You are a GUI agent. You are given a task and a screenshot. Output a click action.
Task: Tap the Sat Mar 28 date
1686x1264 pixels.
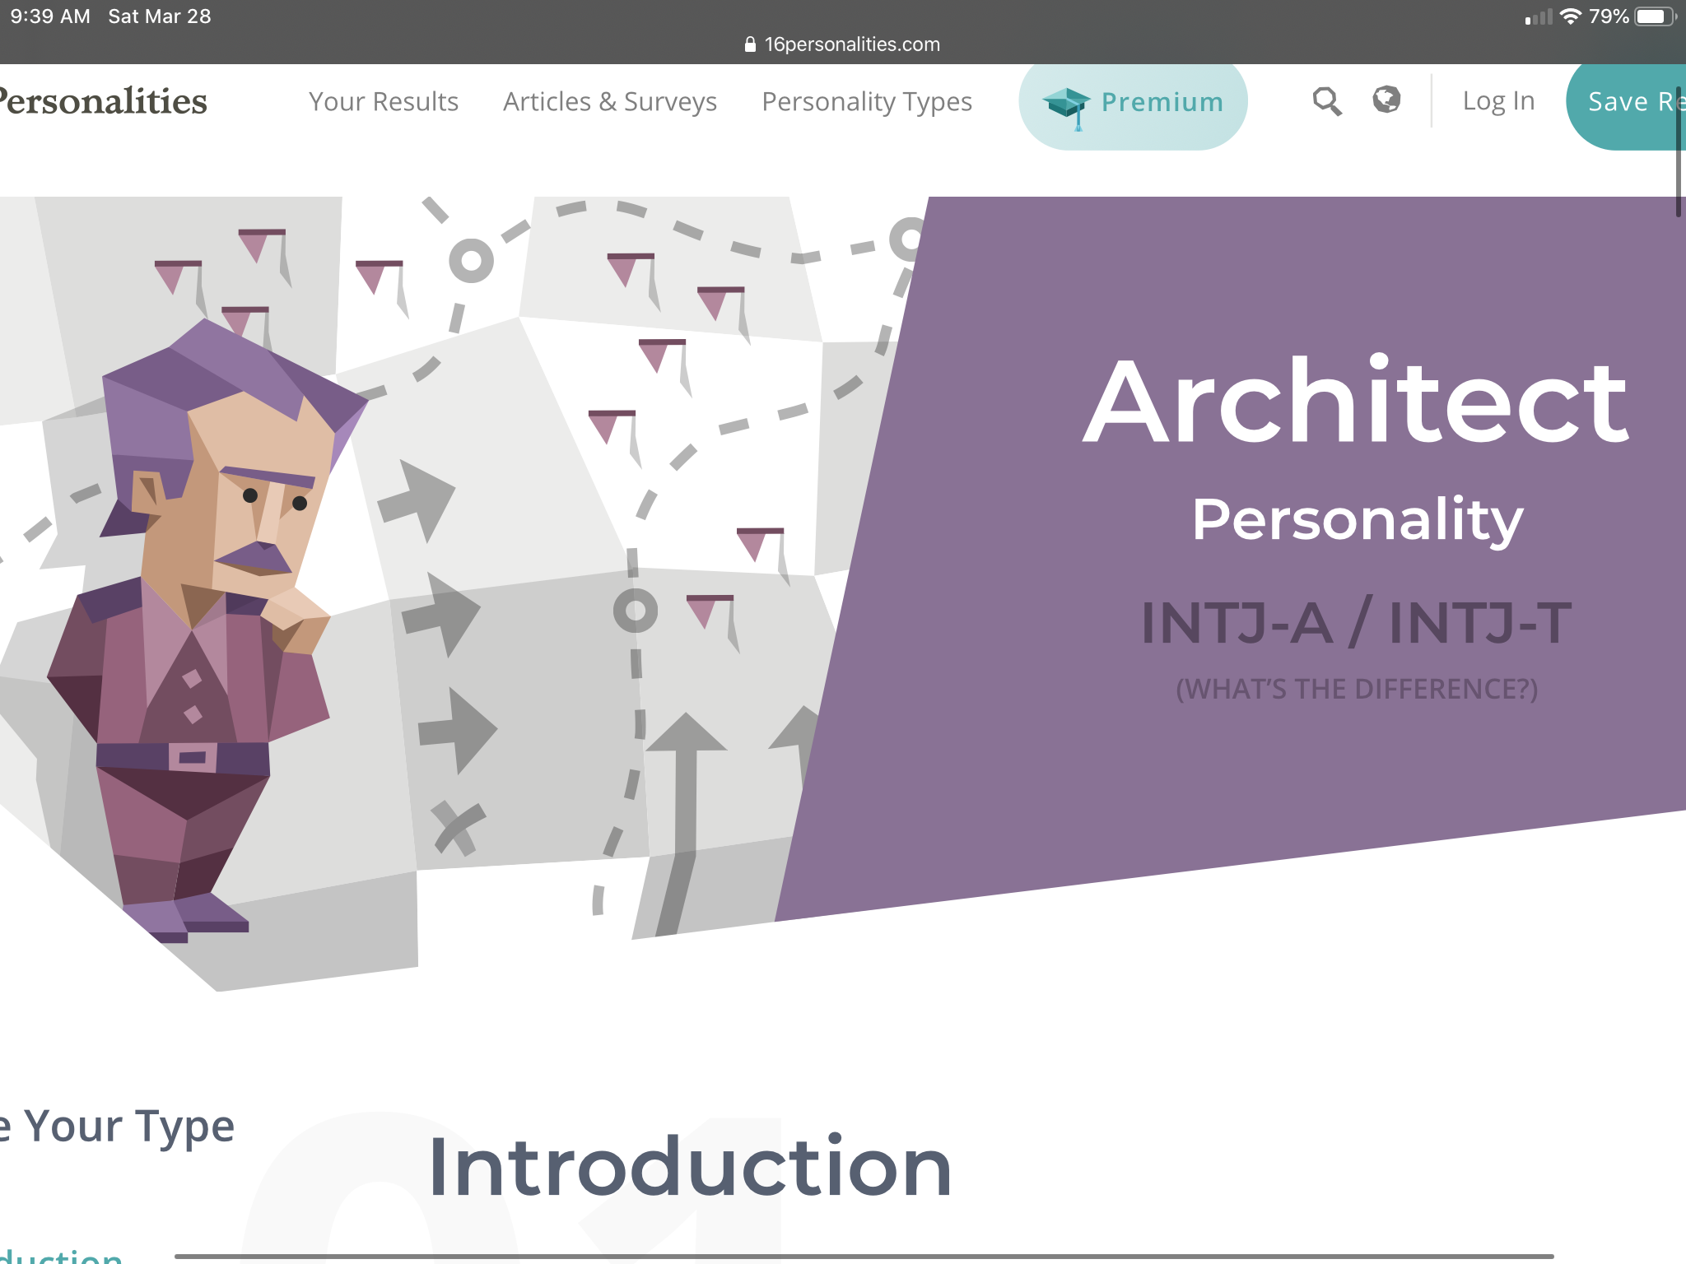[x=160, y=16]
